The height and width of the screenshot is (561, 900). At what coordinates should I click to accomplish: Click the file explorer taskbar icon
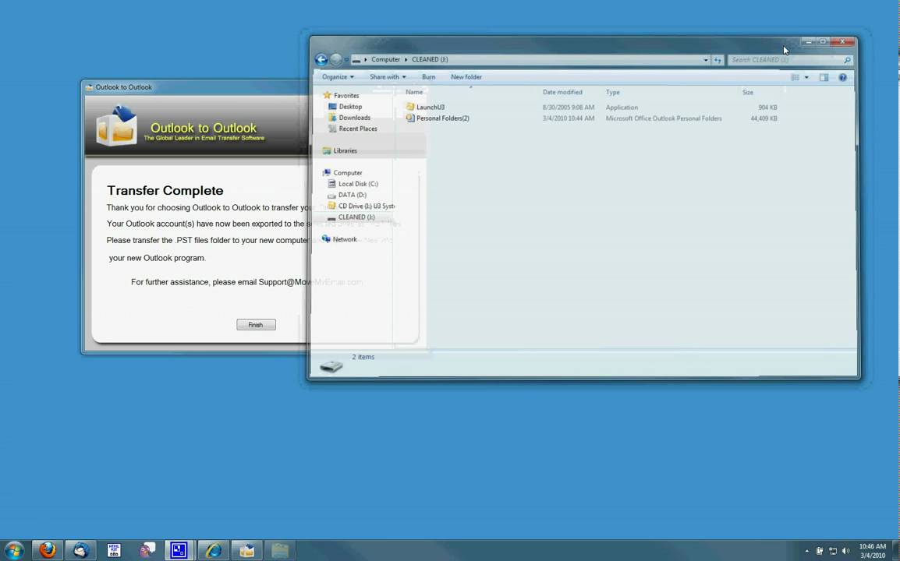tap(280, 550)
